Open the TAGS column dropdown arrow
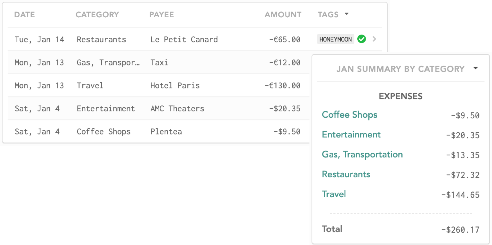 347,14
